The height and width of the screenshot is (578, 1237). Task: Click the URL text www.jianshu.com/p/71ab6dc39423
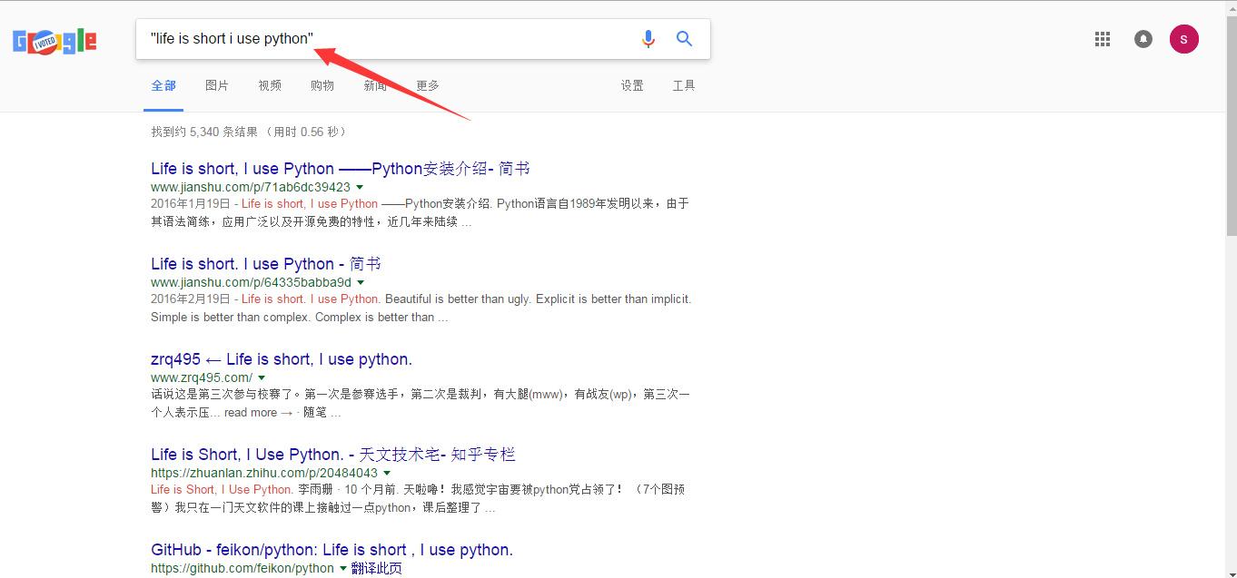(x=251, y=187)
